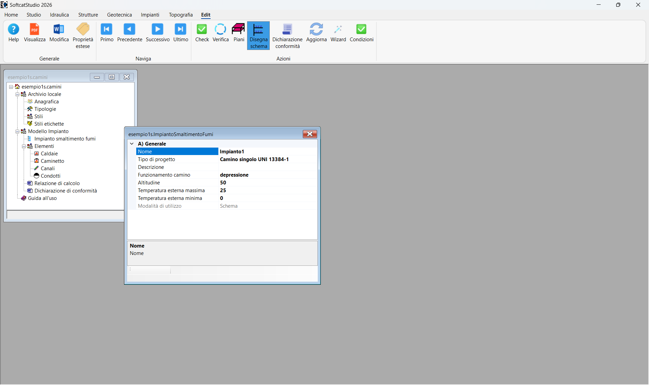Edit the Altitudine value 50

[268, 183]
